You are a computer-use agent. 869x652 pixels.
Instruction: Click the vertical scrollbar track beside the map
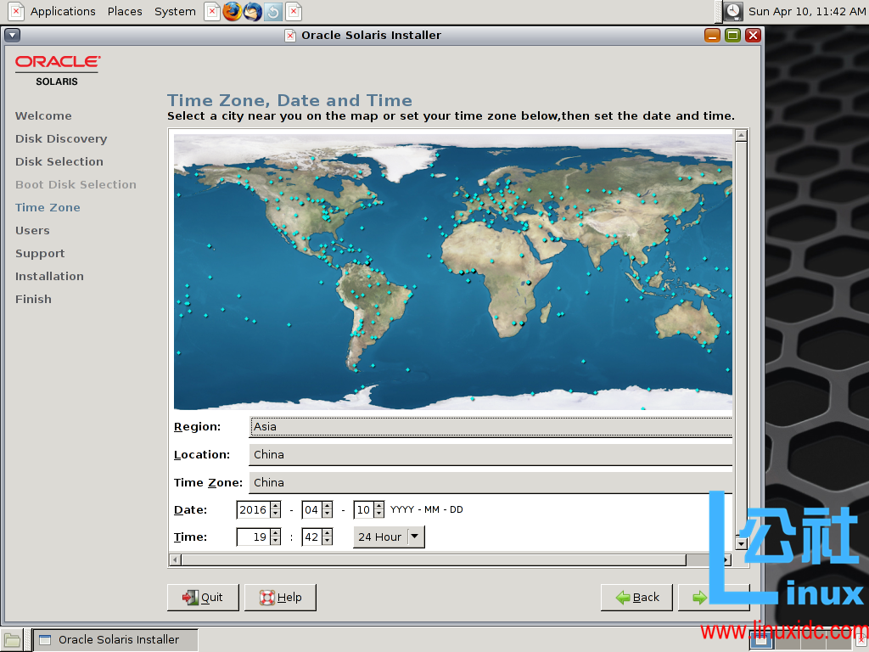741,340
